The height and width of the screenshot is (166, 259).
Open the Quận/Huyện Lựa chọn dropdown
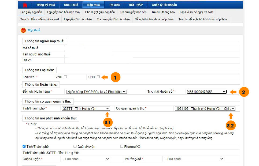[86, 159]
